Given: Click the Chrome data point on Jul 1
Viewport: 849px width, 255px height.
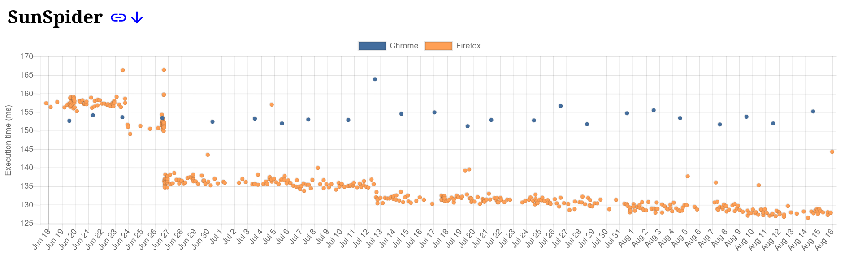Looking at the screenshot, I should tap(212, 122).
